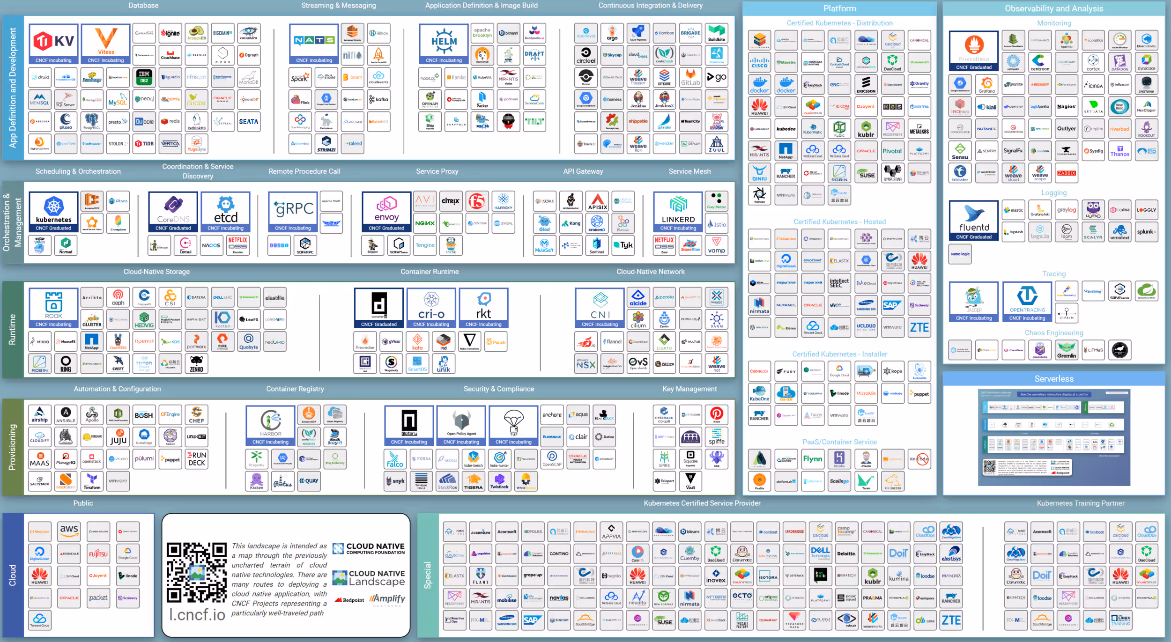Select the Vitess logo card
The width and height of the screenshot is (1171, 642).
coord(106,44)
